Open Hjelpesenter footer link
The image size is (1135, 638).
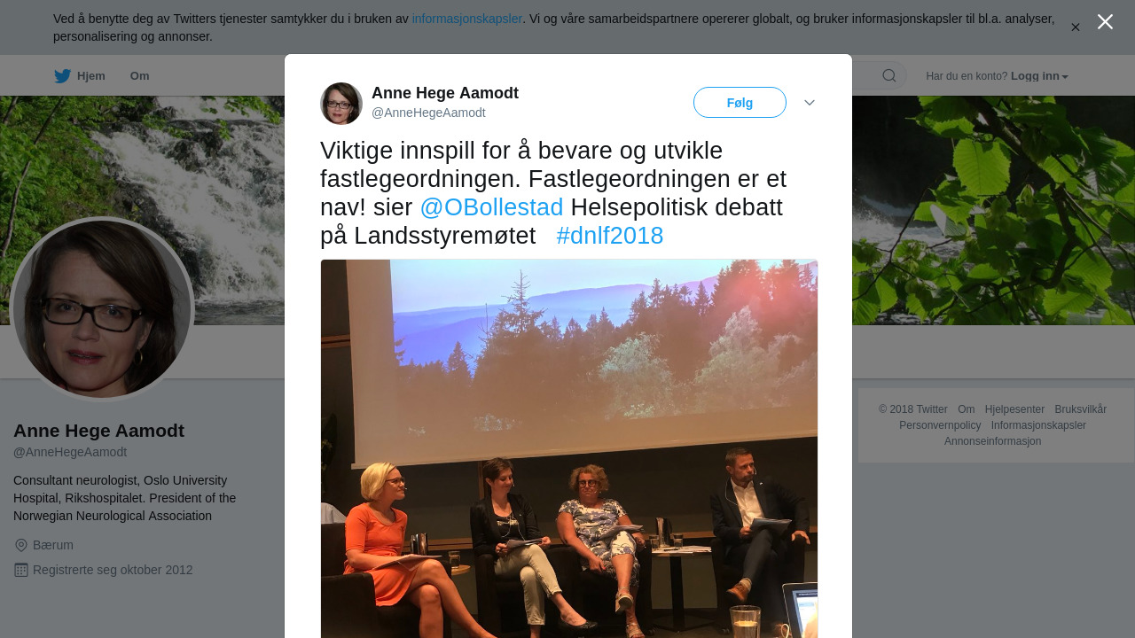[1014, 409]
